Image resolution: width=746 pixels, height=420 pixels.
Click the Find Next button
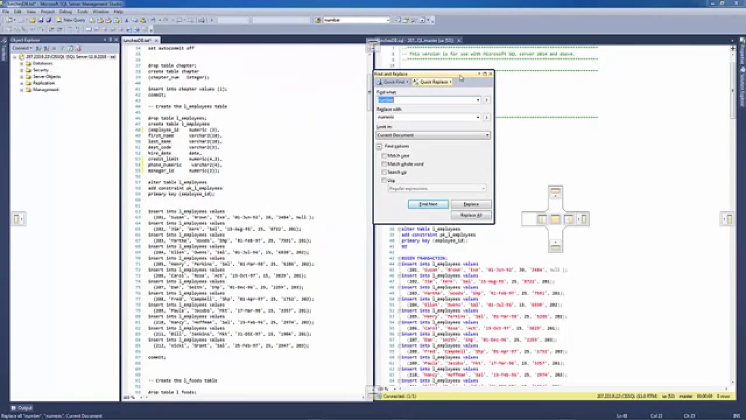click(x=428, y=204)
